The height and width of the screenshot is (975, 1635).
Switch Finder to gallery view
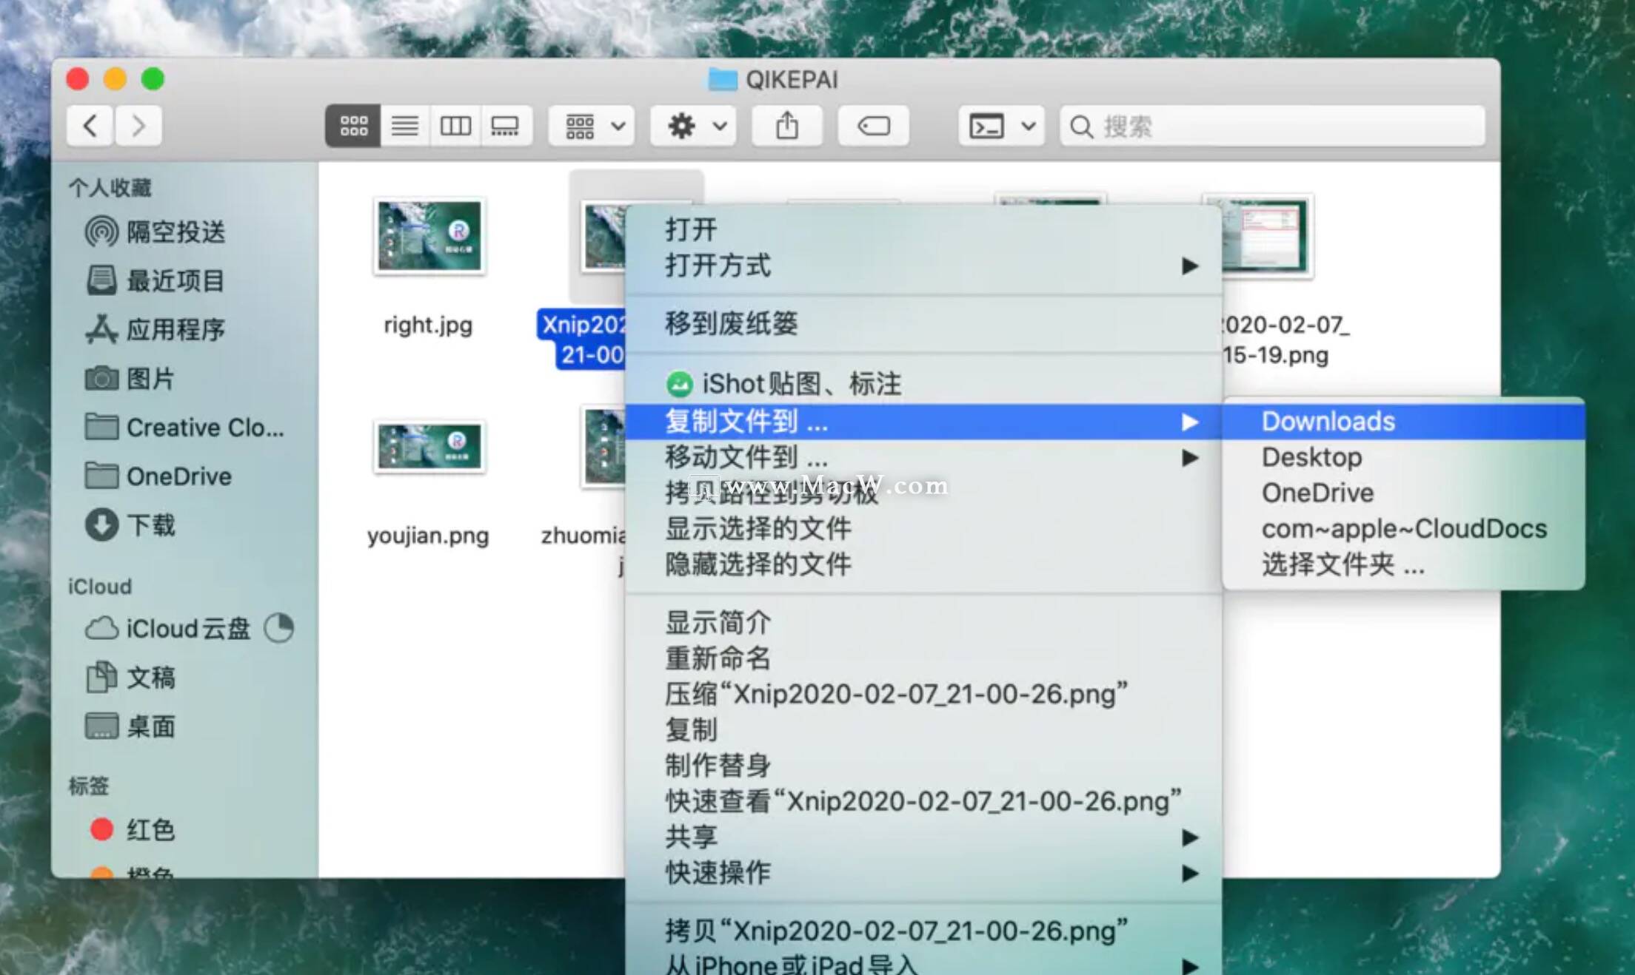(505, 126)
